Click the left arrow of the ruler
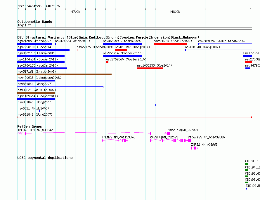This screenshot has width=260, height=200. click(x=18, y=9)
